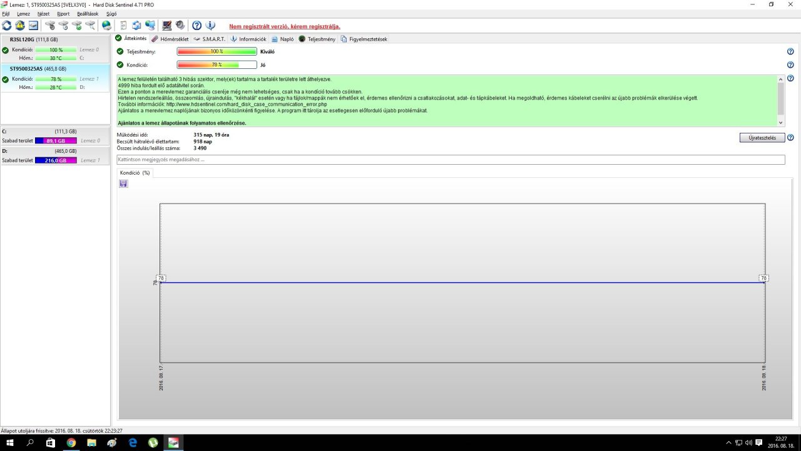
Task: Open the Beállítások menu
Action: 88,14
